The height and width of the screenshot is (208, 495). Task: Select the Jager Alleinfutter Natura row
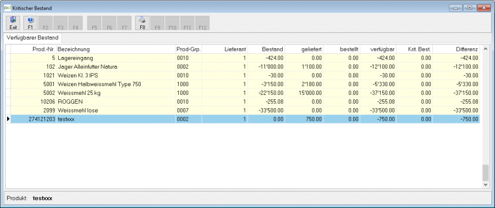pyautogui.click(x=245, y=67)
